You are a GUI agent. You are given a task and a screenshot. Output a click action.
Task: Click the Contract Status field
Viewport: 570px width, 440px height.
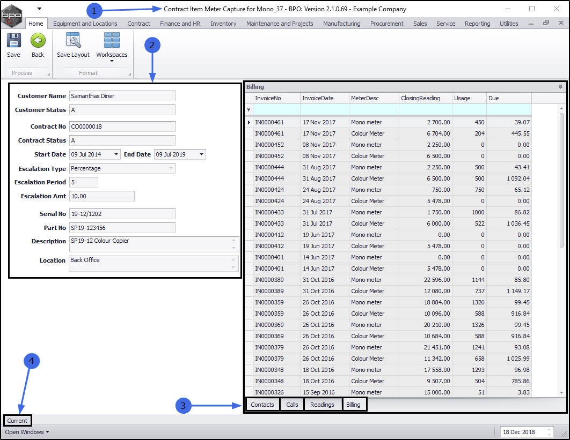tap(122, 140)
